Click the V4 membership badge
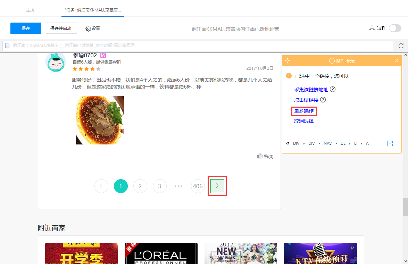The width and height of the screenshot is (408, 266). [x=103, y=55]
